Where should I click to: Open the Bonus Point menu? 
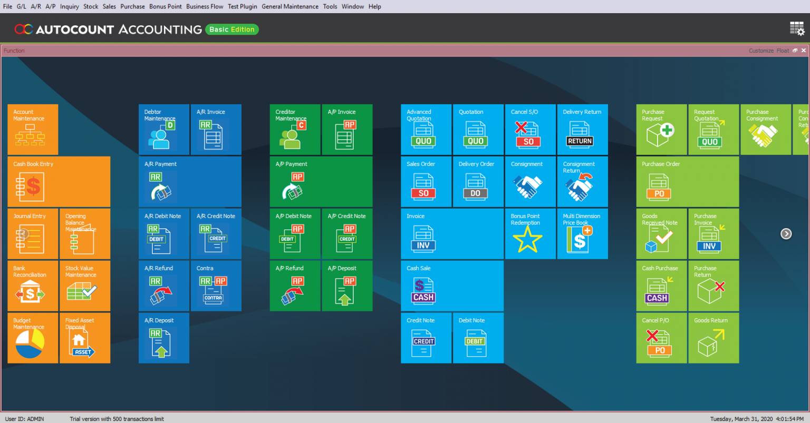(165, 6)
